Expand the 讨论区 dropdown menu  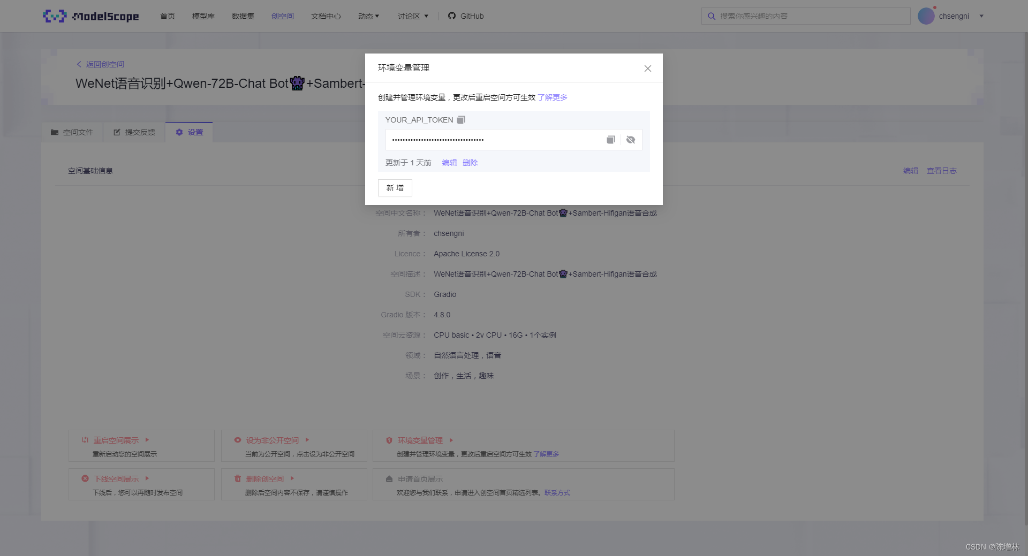(x=413, y=16)
